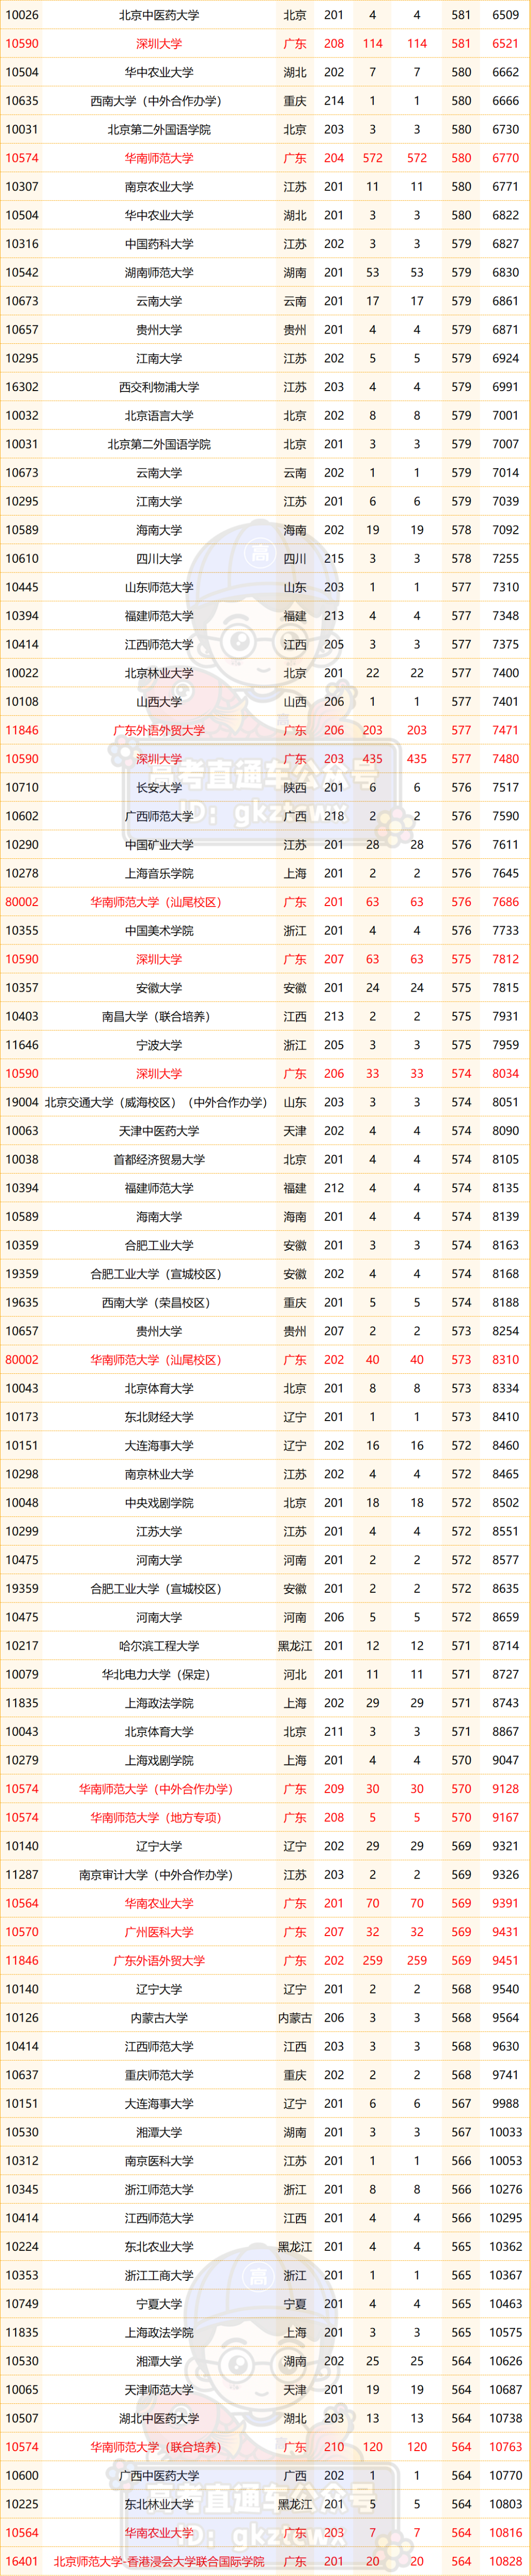Viewport: 531px width, 2576px height.
Task: Click 南京医科大学 school name
Action: [159, 2162]
